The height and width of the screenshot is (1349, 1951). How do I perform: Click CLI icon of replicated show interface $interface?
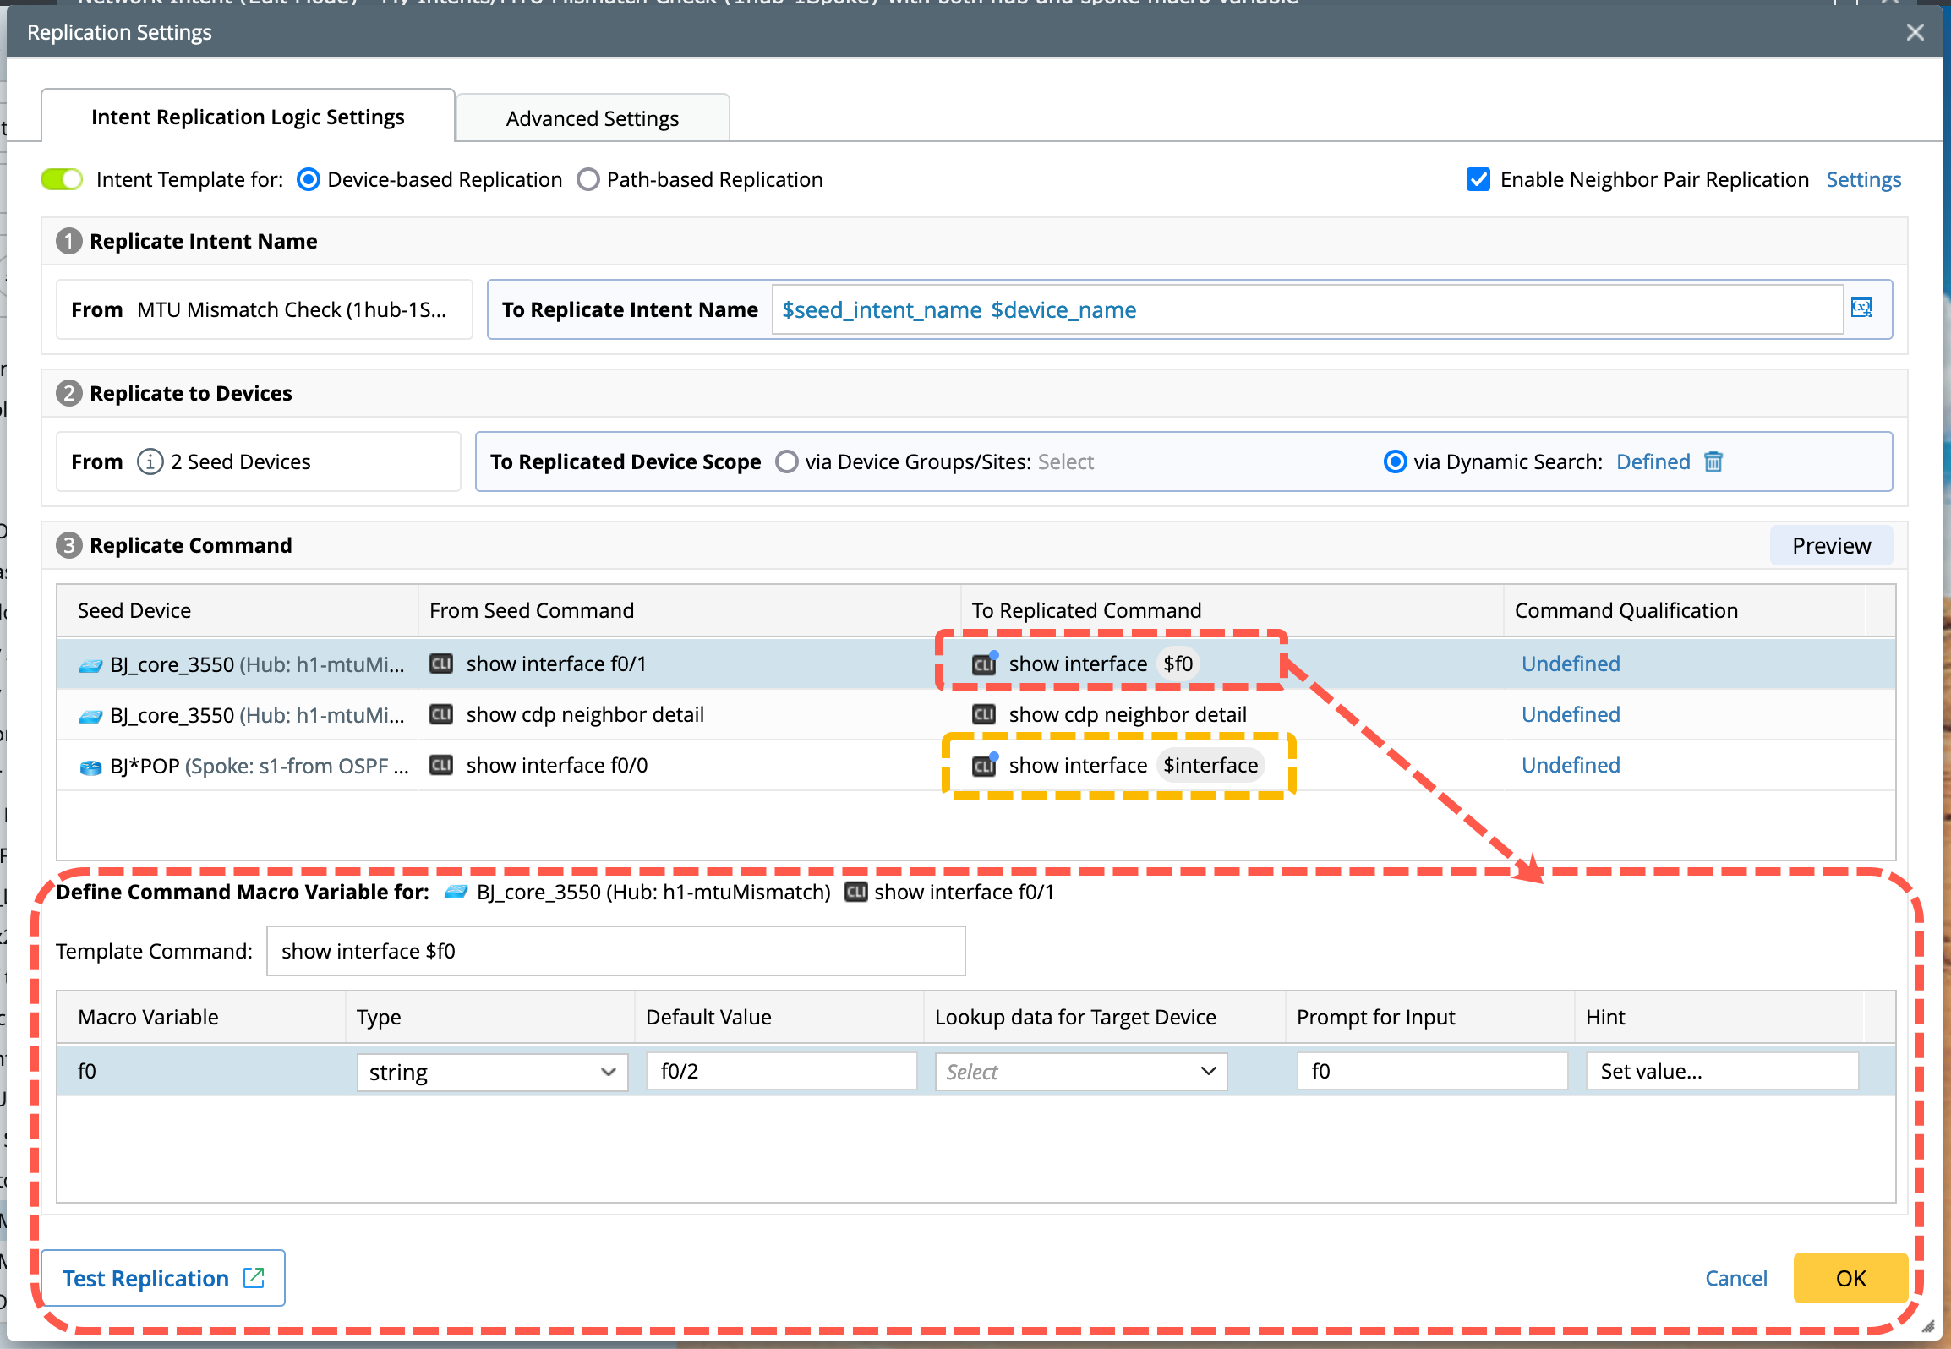[984, 765]
